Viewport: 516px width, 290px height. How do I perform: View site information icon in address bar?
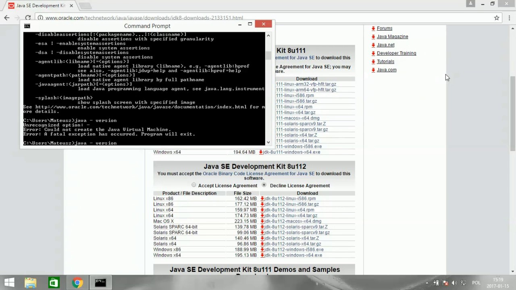point(41,18)
